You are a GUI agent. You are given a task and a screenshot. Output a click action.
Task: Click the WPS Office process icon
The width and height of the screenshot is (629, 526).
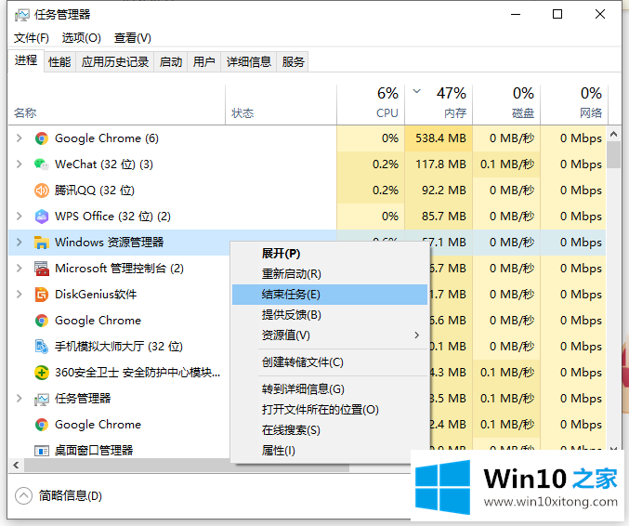tap(41, 217)
